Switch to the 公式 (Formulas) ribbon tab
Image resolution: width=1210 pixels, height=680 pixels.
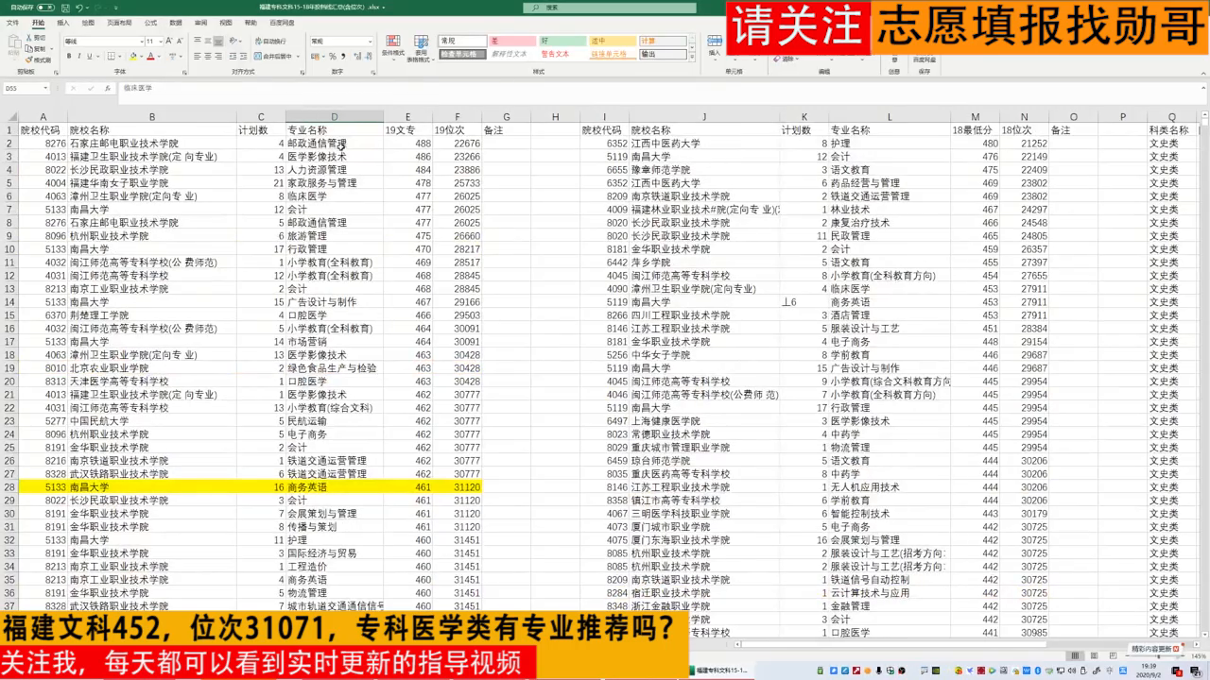(x=150, y=23)
